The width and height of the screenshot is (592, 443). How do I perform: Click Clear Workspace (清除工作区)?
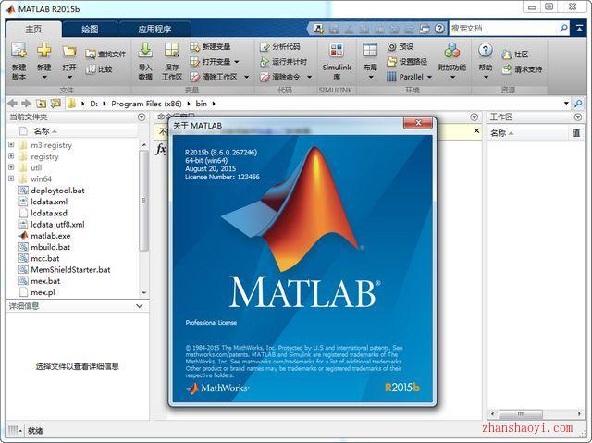point(214,77)
